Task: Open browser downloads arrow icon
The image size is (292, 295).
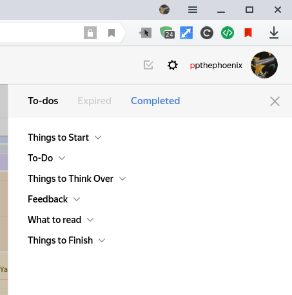Action: pyautogui.click(x=274, y=33)
